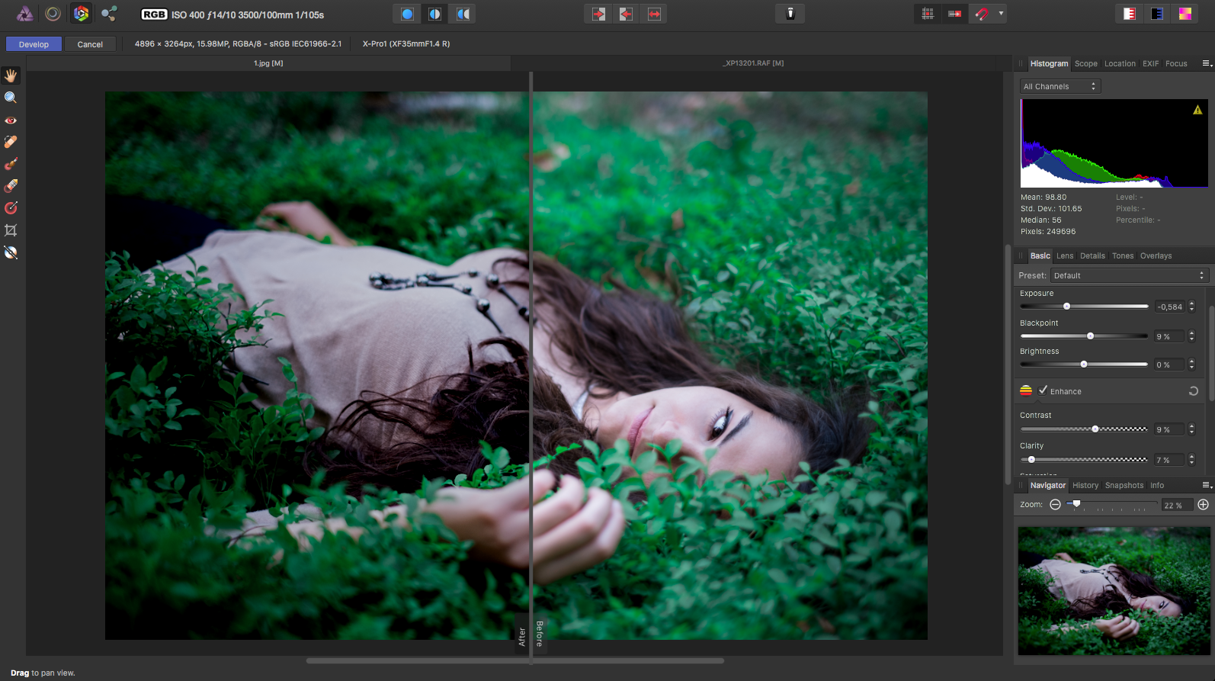Screen dimensions: 1215x681
Task: Open the Export persona icon
Action: 109,14
